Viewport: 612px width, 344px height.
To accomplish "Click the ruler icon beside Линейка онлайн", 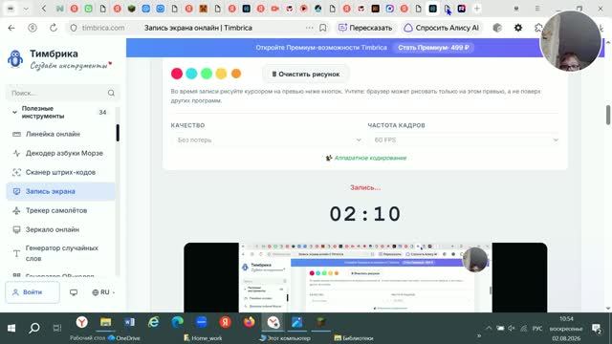I will [x=16, y=134].
